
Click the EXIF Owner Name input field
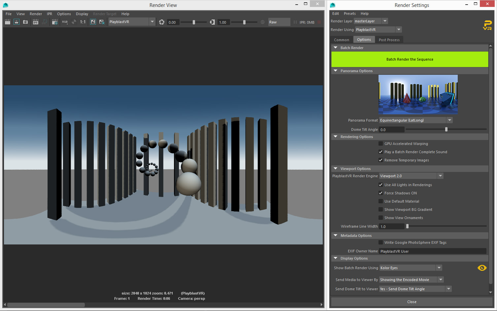433,251
